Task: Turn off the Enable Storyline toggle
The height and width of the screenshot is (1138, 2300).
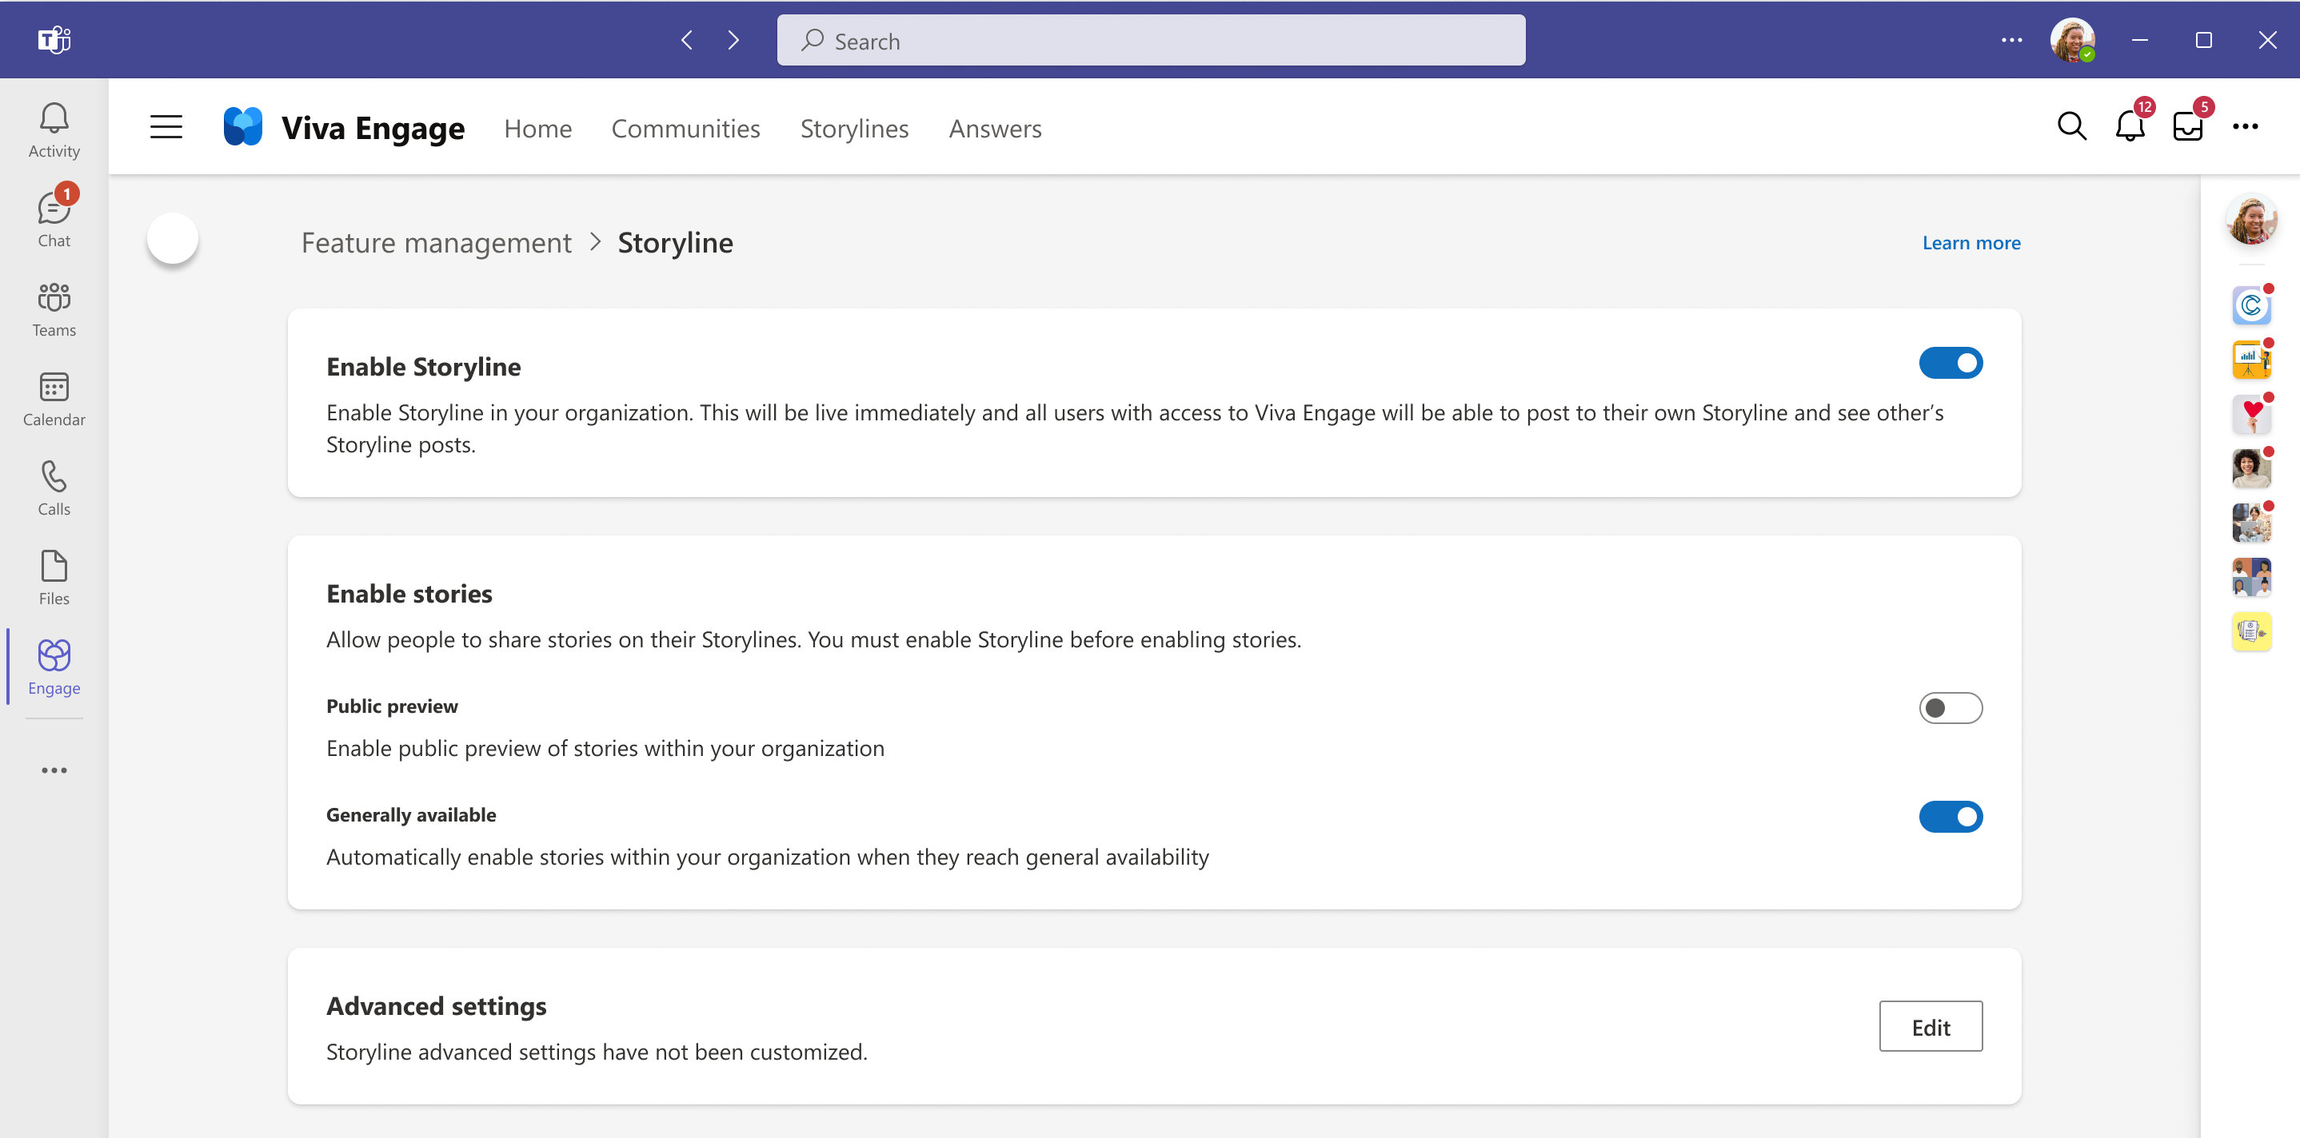Action: pos(1950,364)
